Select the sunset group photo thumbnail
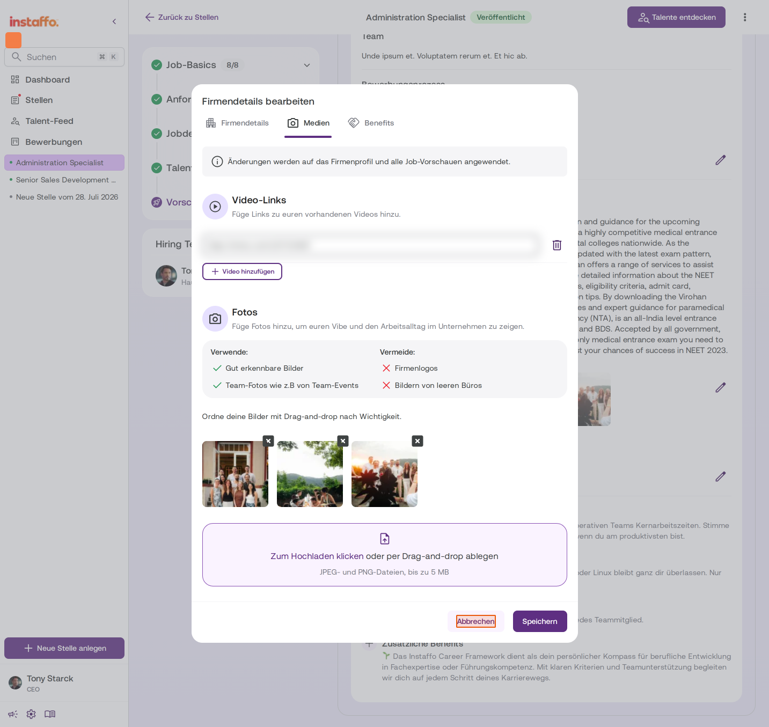Image resolution: width=769 pixels, height=727 pixels. [x=384, y=474]
